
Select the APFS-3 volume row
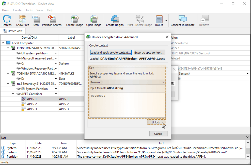click(42, 109)
